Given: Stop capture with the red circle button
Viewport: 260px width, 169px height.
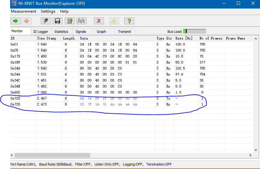Looking at the screenshot, I should coord(27,21).
